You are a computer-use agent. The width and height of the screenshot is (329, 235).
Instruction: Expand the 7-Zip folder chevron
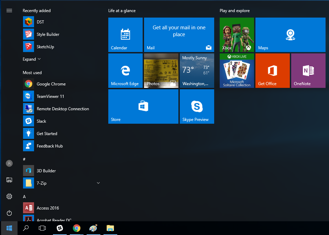(98, 183)
